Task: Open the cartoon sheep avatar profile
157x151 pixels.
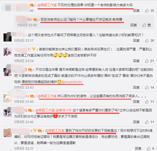Action: point(8,99)
